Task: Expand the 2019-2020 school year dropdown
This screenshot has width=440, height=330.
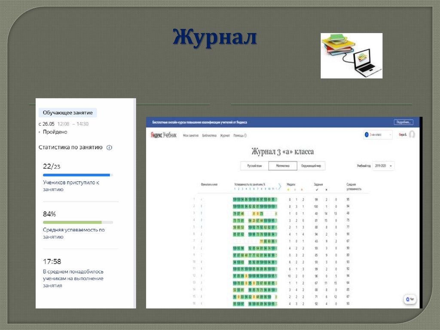Action: coord(383,166)
